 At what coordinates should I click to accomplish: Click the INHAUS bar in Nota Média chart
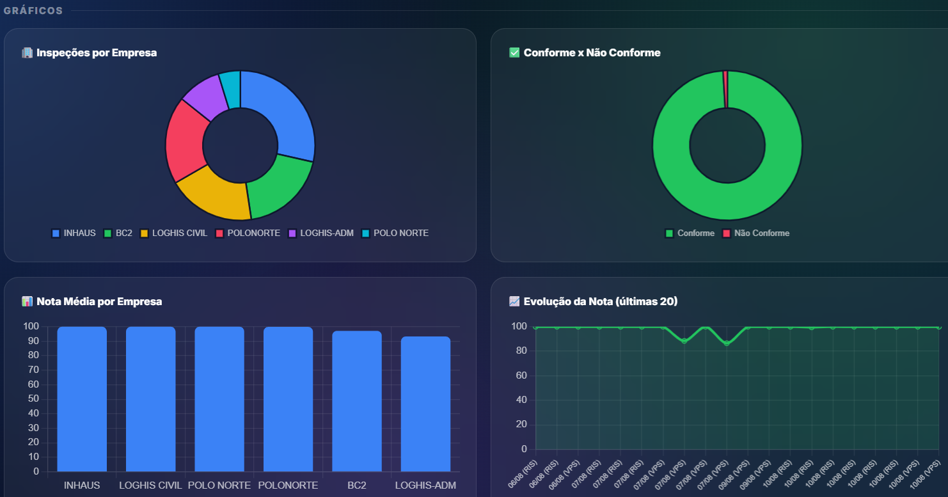coord(82,399)
